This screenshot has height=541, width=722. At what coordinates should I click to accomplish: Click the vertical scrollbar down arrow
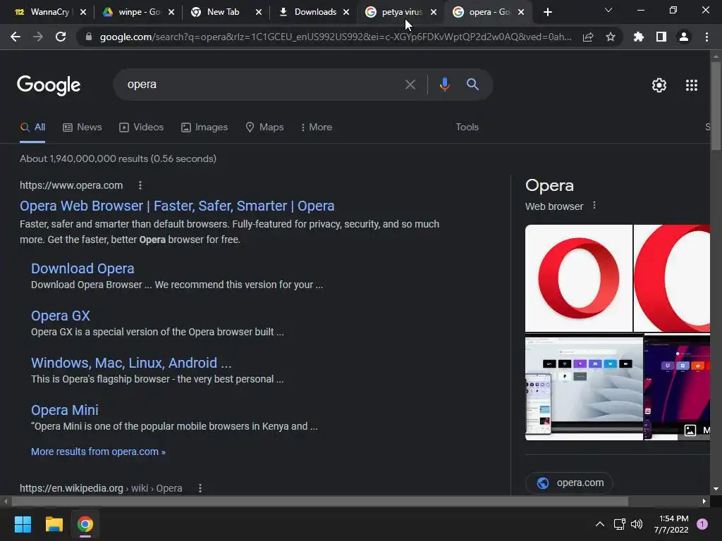coord(716,489)
